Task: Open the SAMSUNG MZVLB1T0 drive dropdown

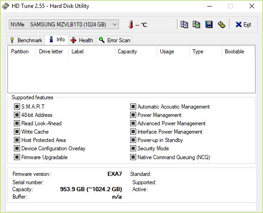Action: [x=64, y=25]
